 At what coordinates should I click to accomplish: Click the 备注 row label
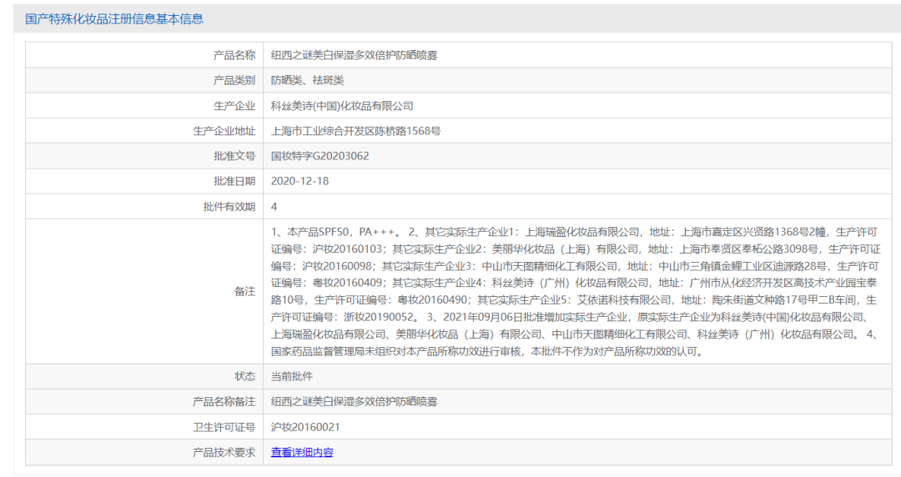tap(244, 291)
